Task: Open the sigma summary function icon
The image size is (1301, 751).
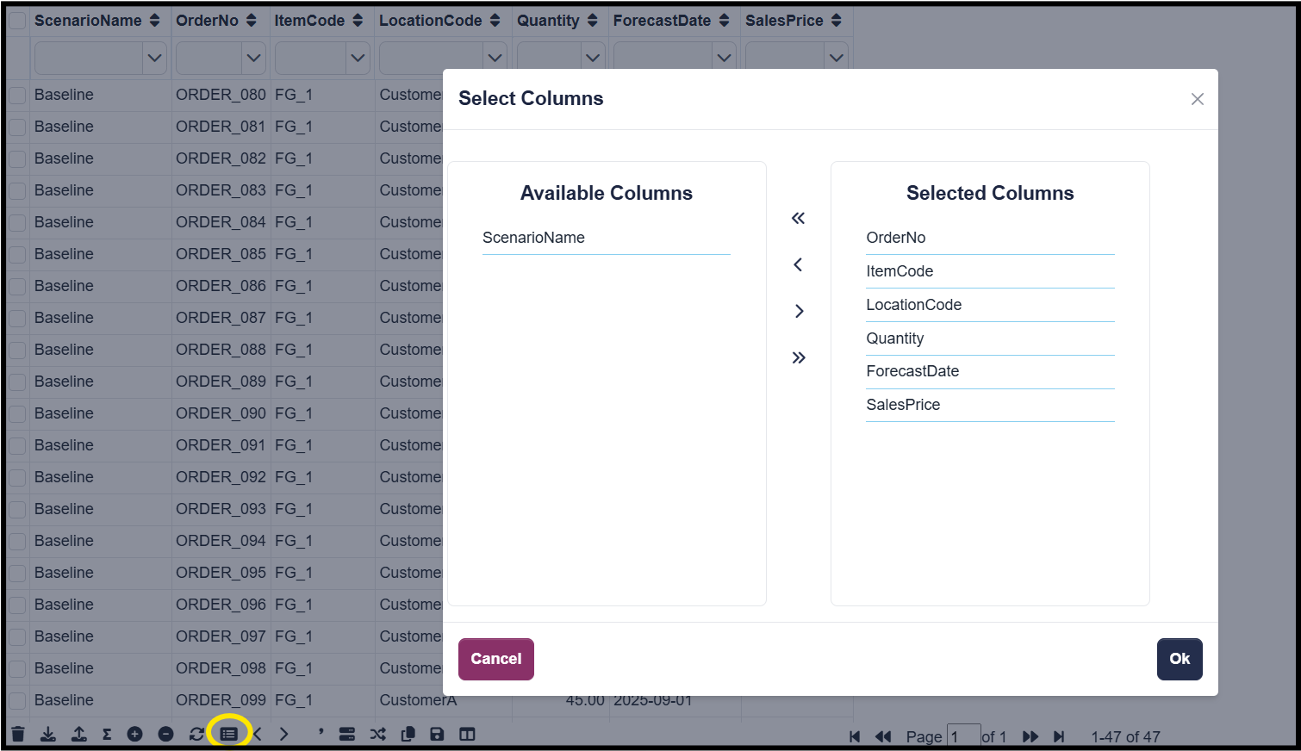Action: pyautogui.click(x=106, y=734)
